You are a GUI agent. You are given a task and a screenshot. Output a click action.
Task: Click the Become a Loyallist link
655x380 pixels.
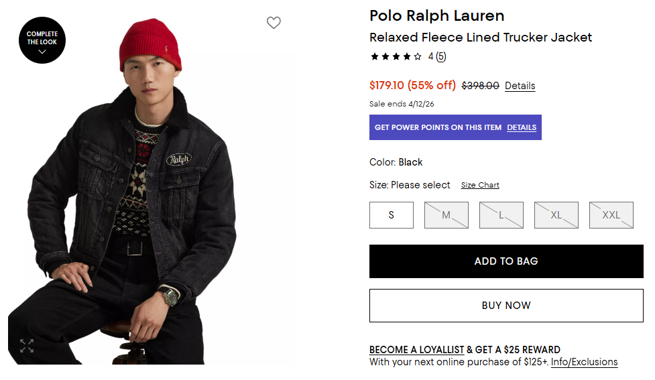coord(416,350)
